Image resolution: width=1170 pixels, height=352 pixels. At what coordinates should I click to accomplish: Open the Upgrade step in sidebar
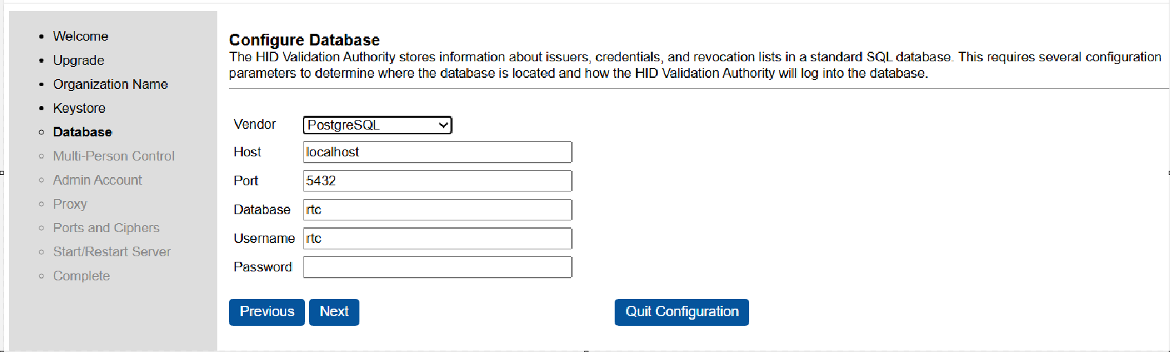[x=79, y=61]
